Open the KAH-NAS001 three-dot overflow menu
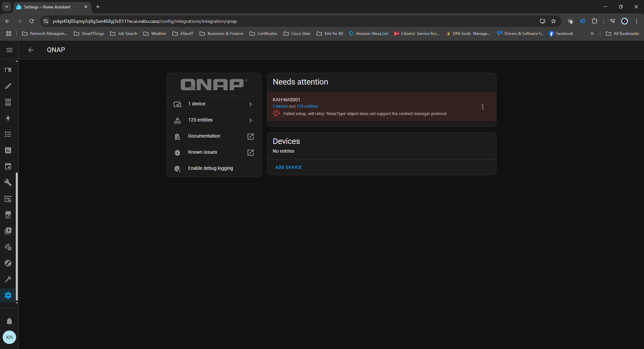Image resolution: width=644 pixels, height=349 pixels. [483, 107]
